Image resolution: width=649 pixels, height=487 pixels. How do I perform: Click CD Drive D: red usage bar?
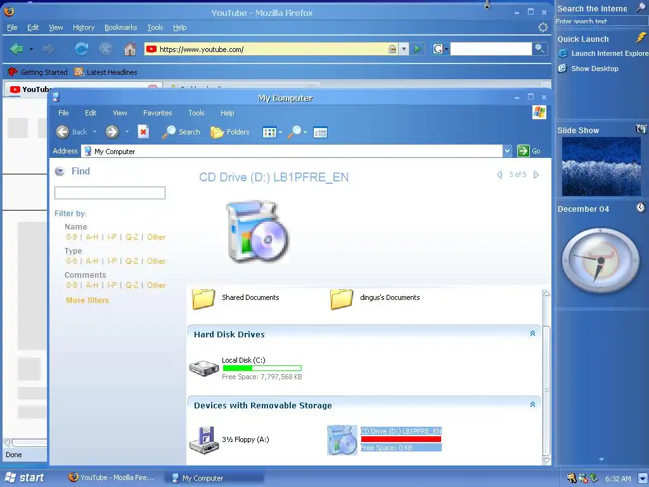pyautogui.click(x=401, y=439)
